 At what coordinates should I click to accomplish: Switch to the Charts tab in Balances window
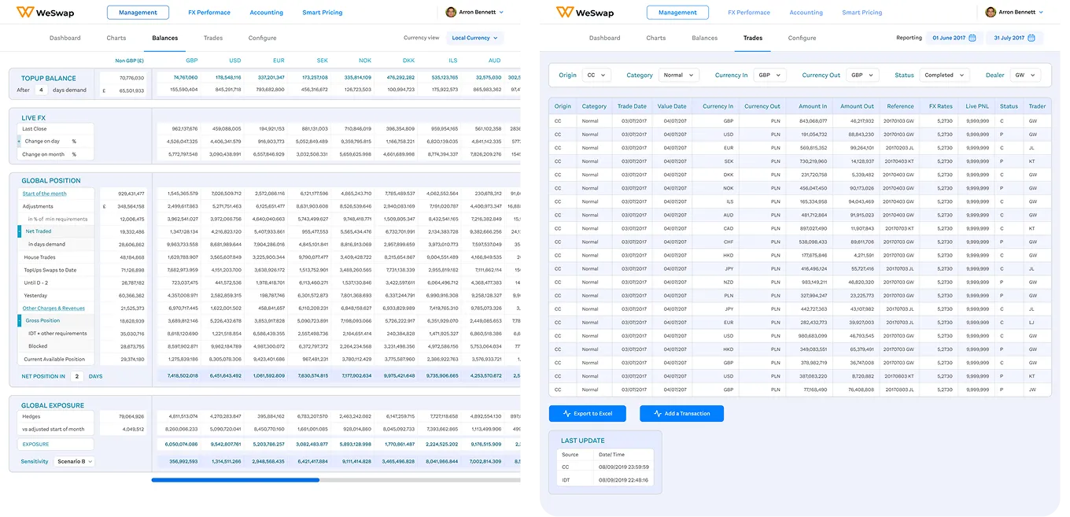(x=116, y=38)
